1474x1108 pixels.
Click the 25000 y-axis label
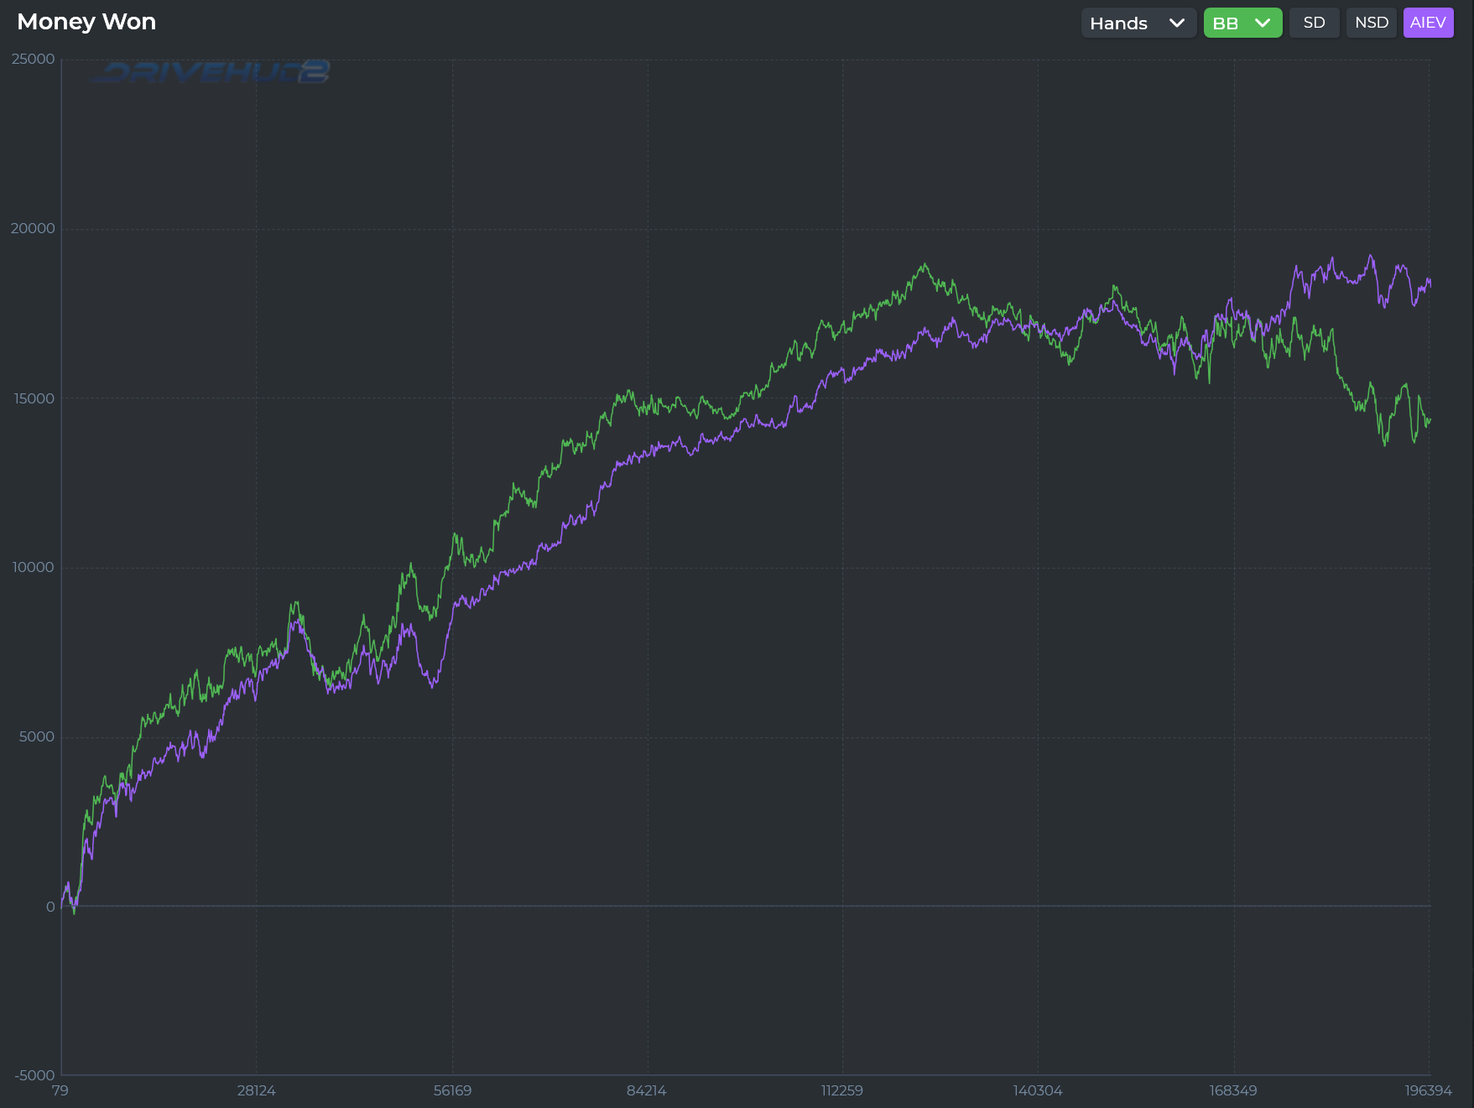34,59
